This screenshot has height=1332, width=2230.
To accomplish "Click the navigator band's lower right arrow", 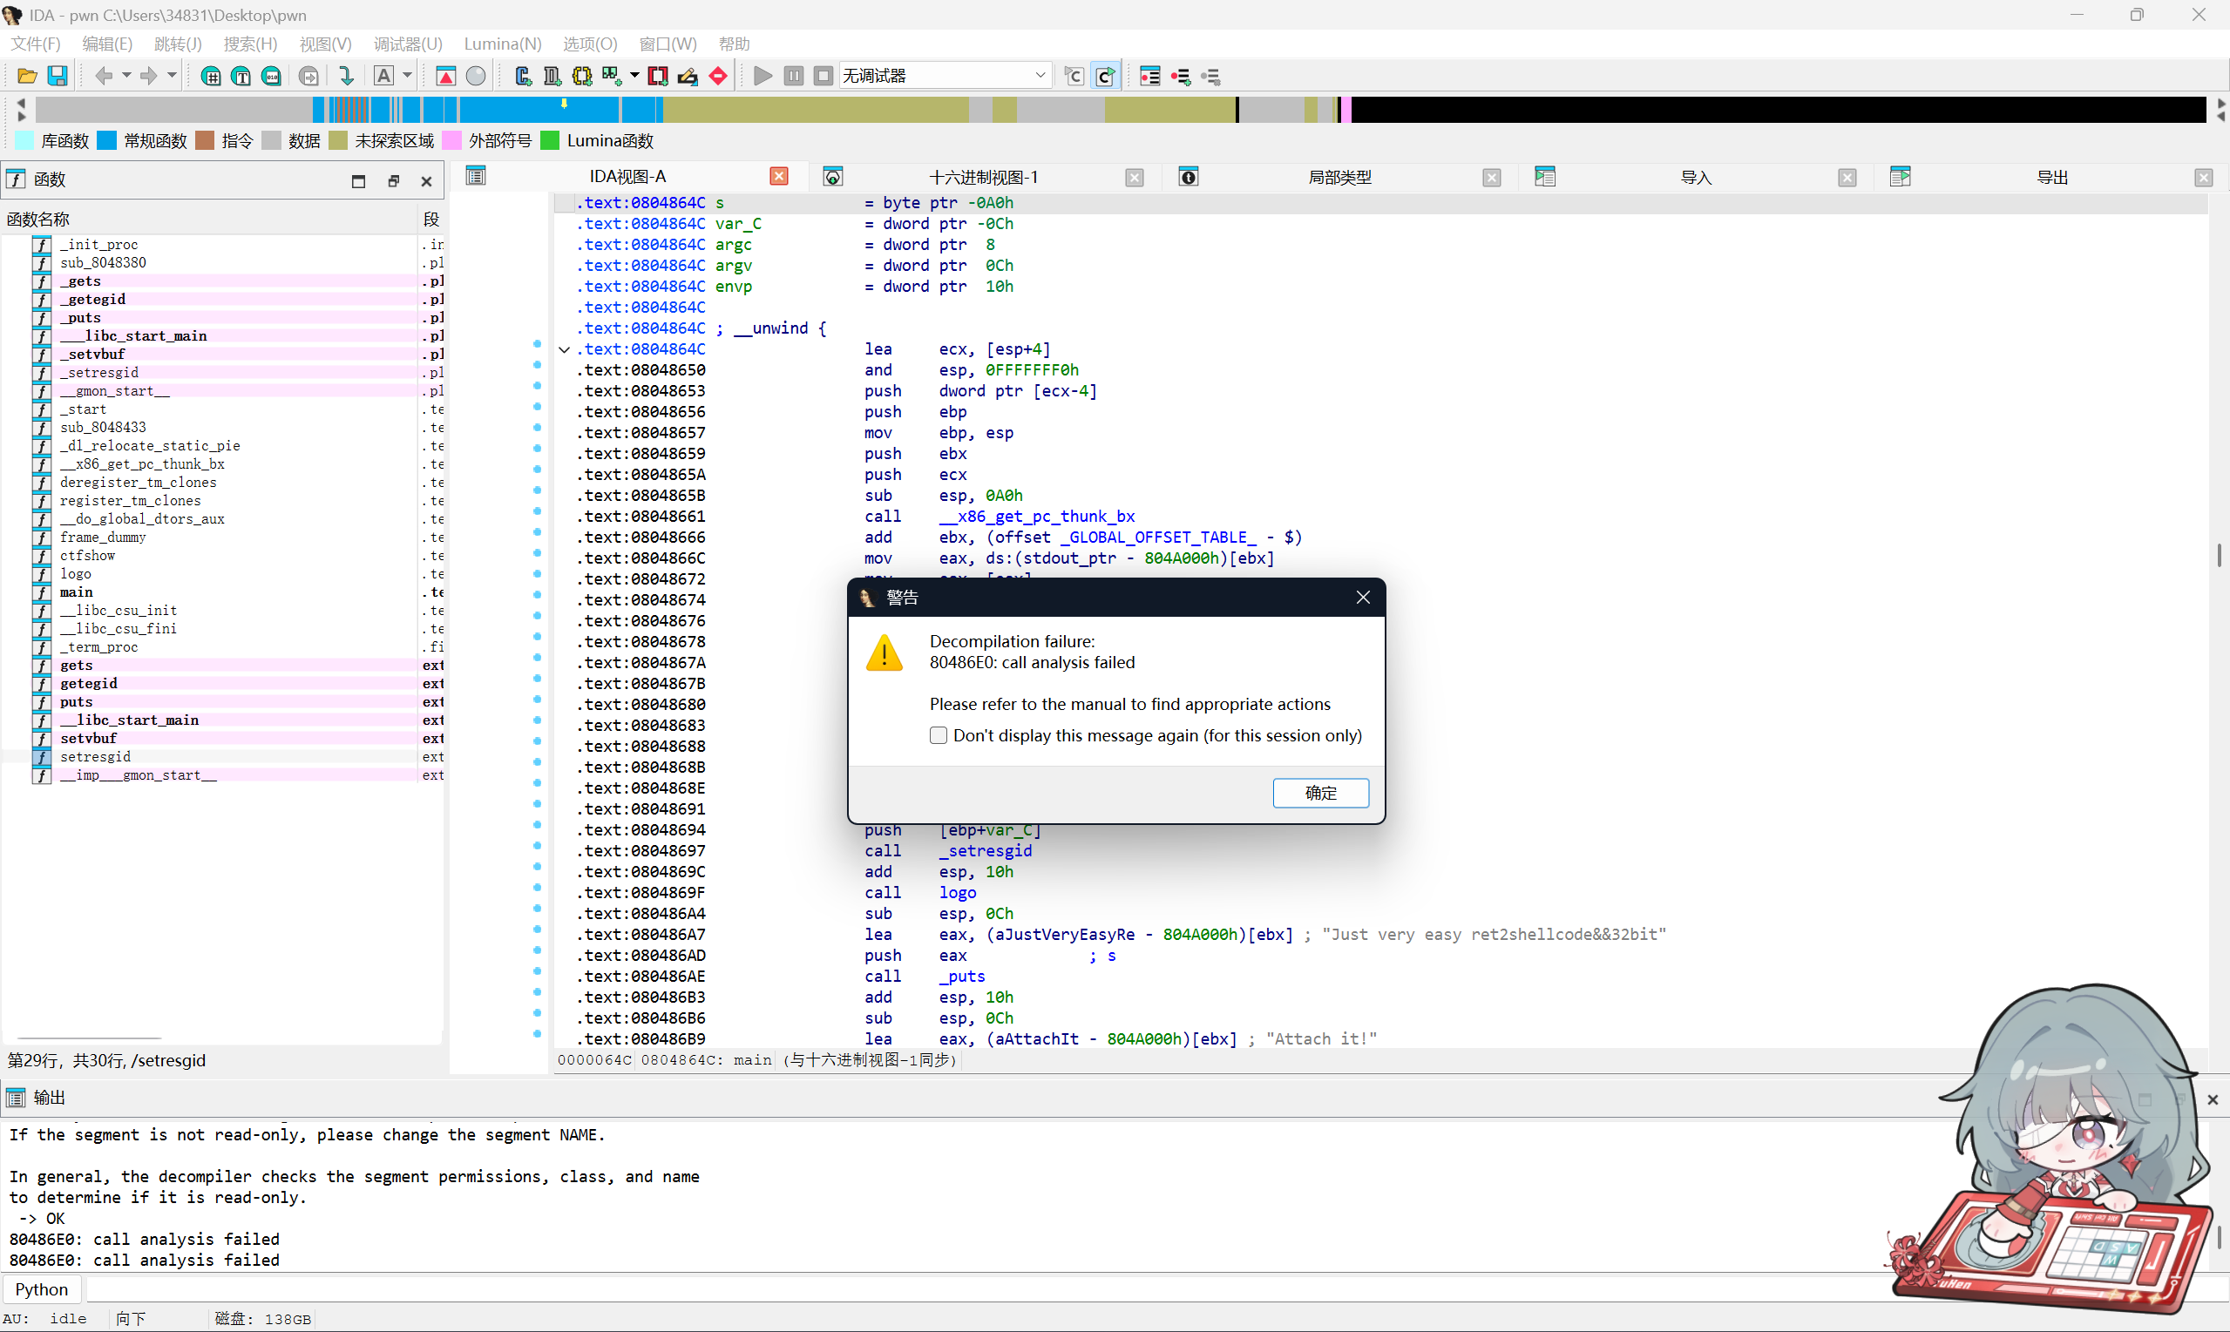I will click(x=2220, y=117).
